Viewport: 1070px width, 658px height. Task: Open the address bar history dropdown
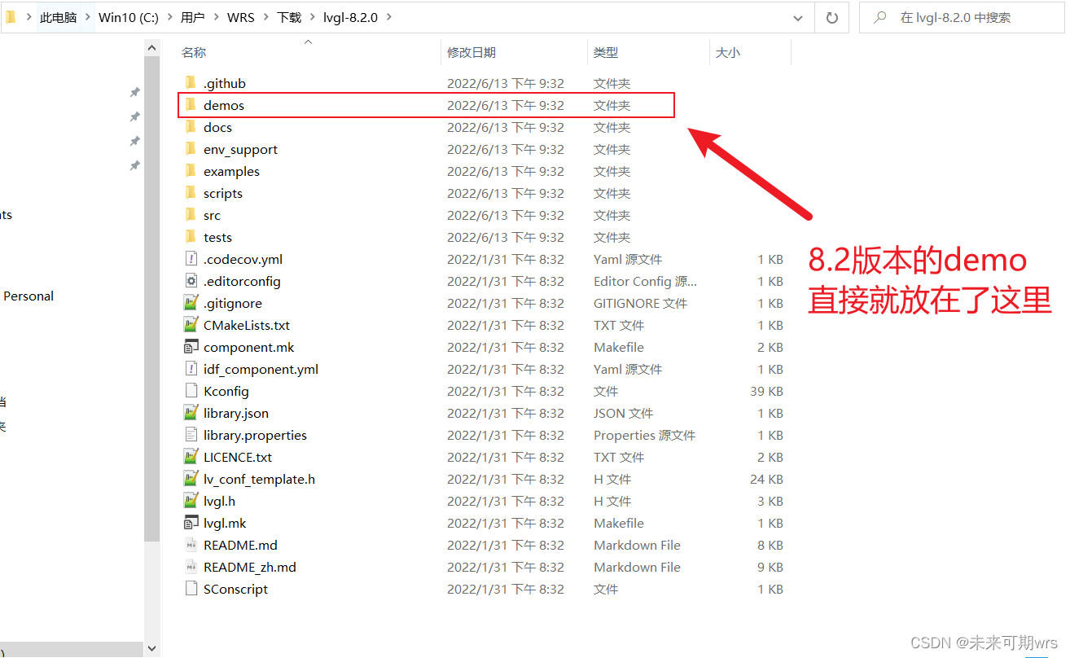pyautogui.click(x=798, y=17)
